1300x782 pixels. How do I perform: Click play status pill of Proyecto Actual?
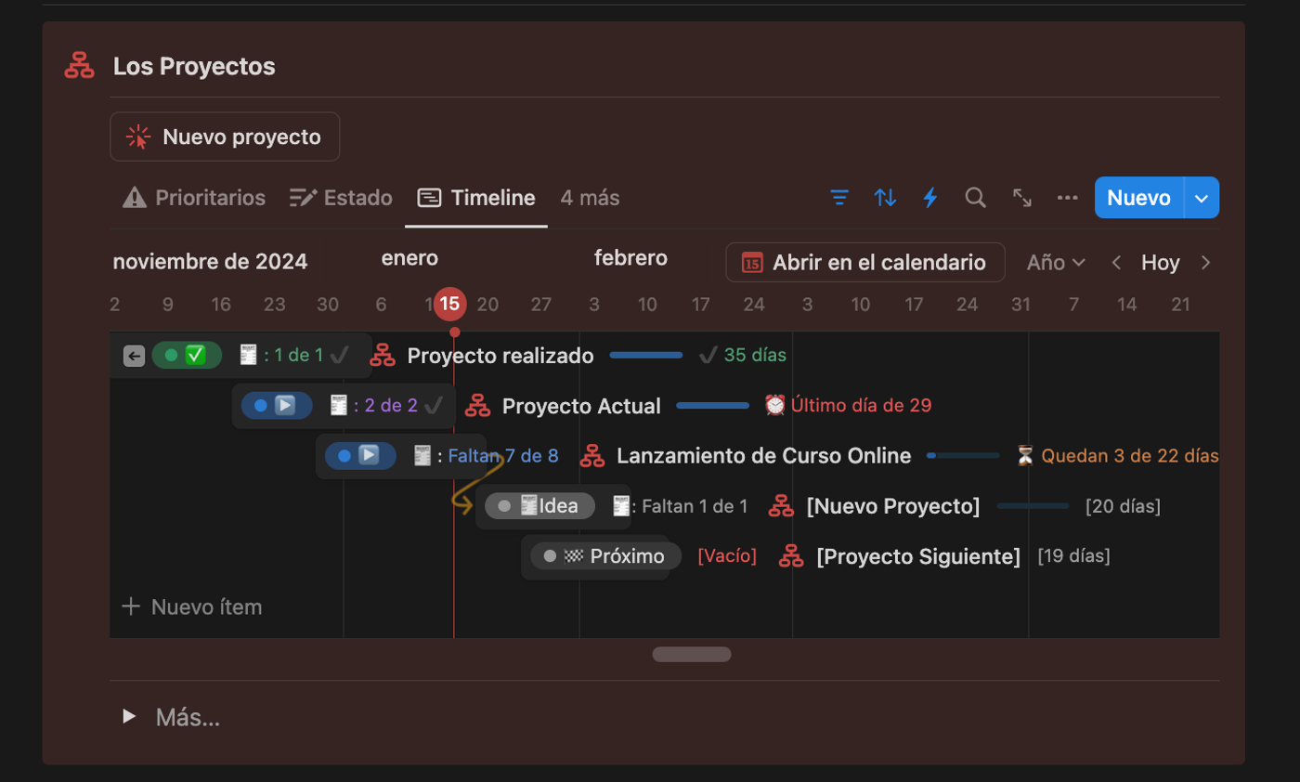(x=277, y=406)
